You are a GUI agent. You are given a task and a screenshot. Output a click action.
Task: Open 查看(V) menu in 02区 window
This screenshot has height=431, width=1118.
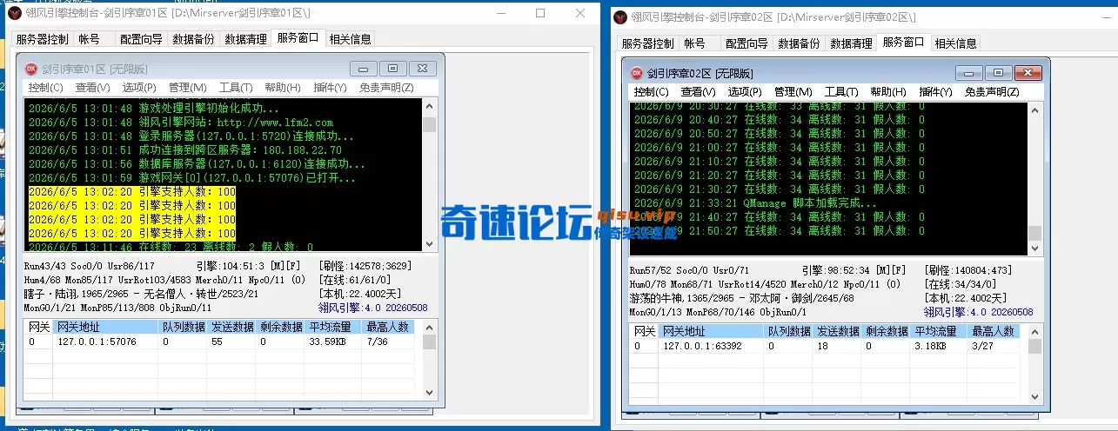coord(698,92)
